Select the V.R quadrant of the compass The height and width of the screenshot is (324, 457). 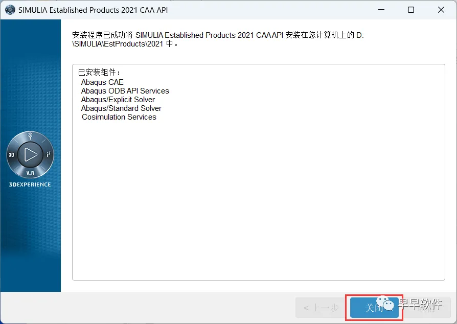pyautogui.click(x=30, y=173)
